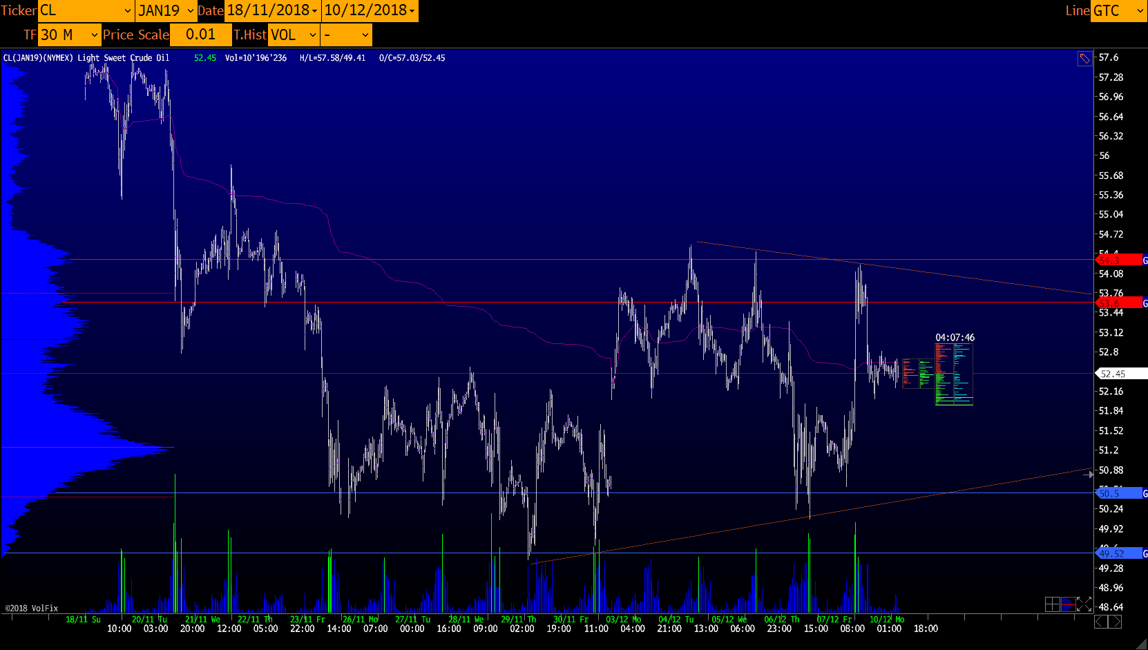The width and height of the screenshot is (1148, 650).
Task: Click the current price 52.45 label
Action: tap(1120, 374)
